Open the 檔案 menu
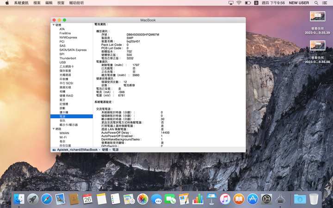Image resolution: width=333 pixels, height=208 pixels. click(37, 3)
